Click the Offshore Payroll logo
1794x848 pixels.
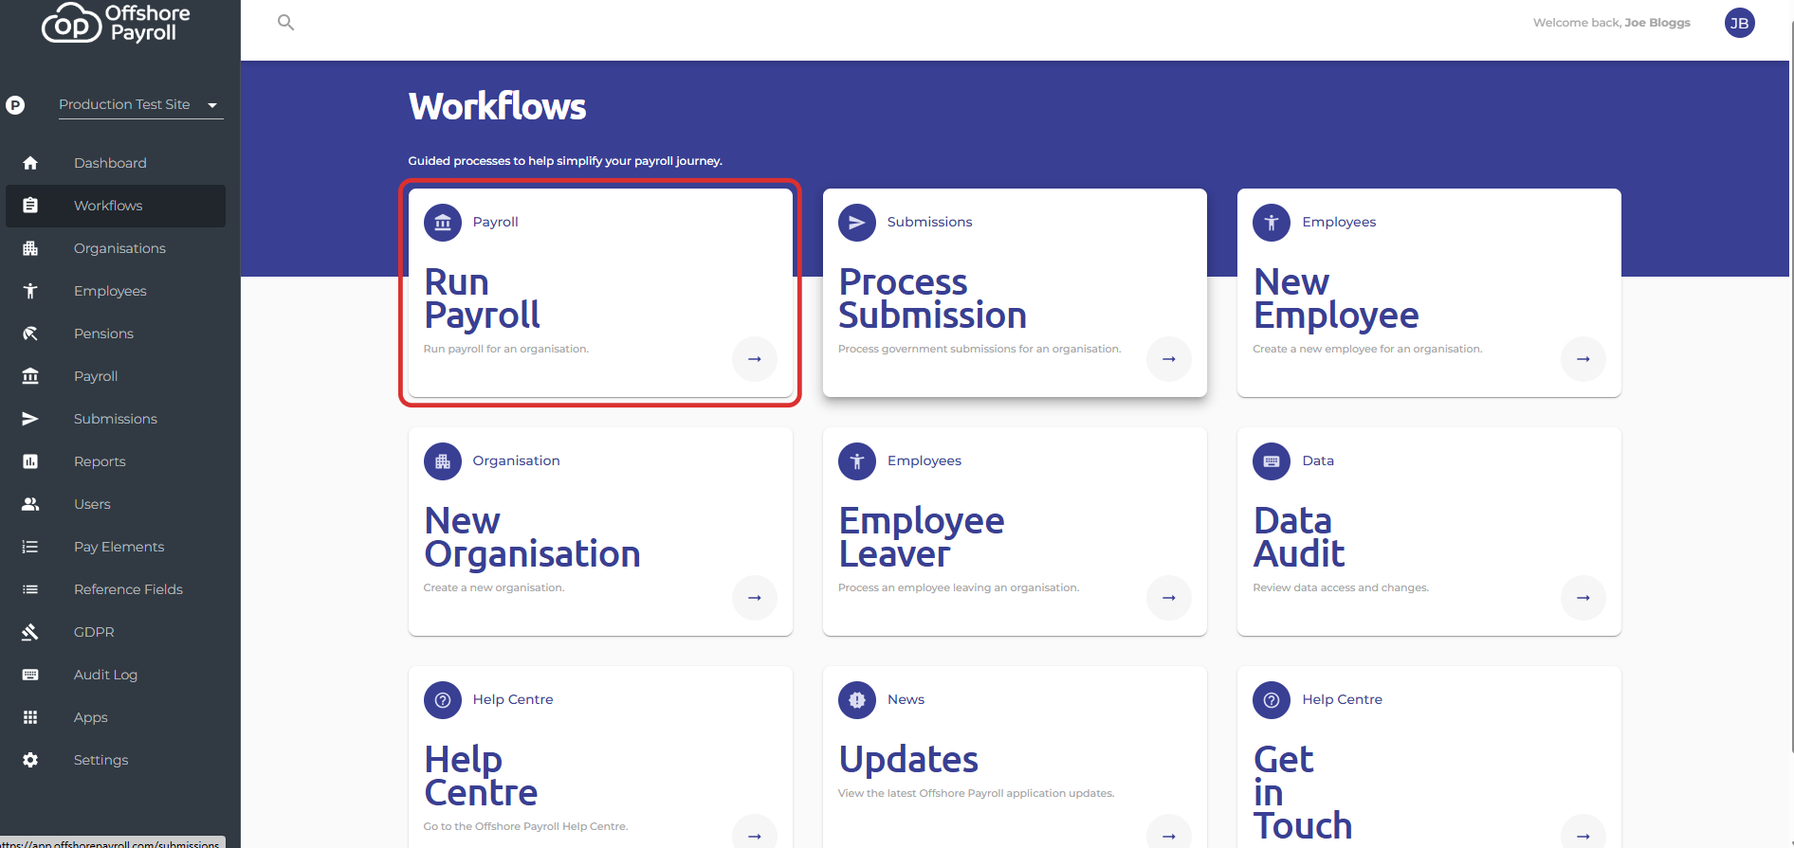[116, 24]
